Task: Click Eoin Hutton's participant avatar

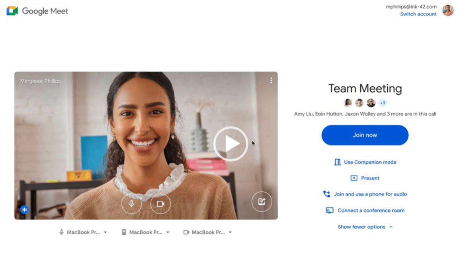Action: (359, 103)
